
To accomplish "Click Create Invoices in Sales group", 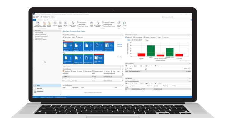I will coord(82,22).
